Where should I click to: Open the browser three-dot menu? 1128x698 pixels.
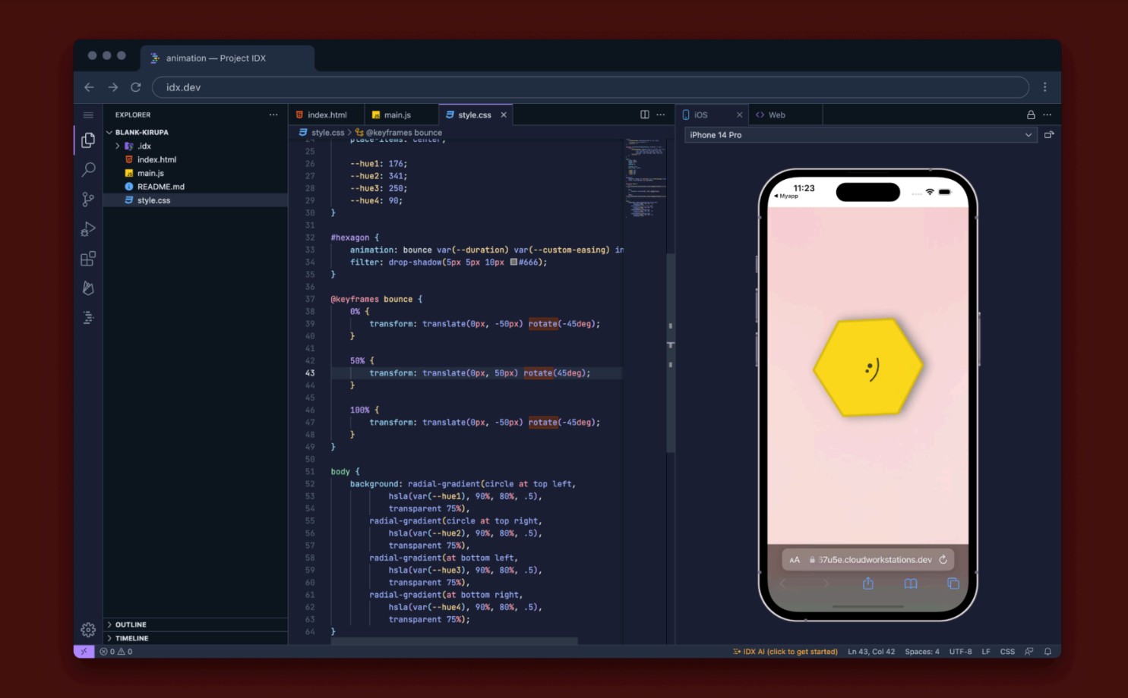tap(1045, 87)
